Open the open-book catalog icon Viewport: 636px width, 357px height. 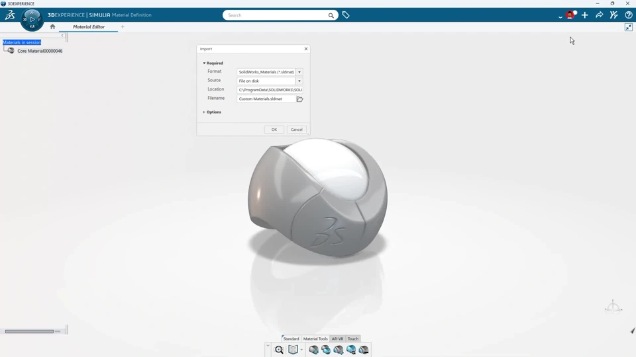click(x=293, y=349)
